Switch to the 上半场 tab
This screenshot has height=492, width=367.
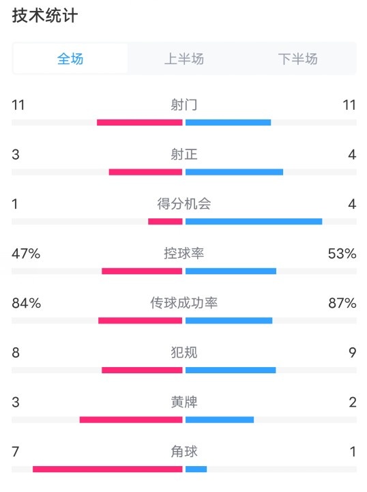click(x=184, y=59)
